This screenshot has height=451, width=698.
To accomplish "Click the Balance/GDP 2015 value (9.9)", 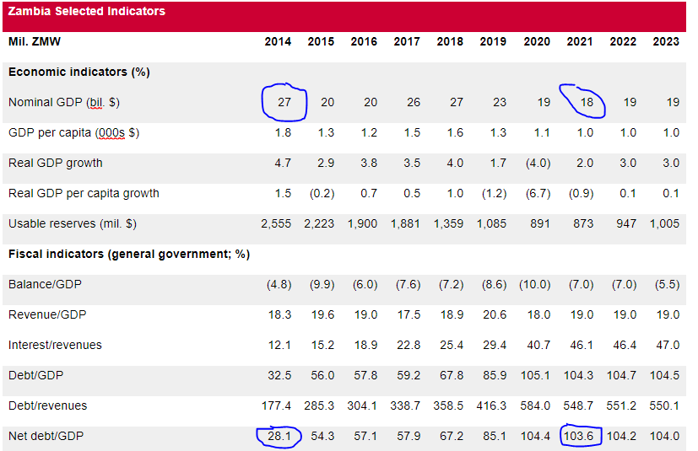I will [x=322, y=284].
